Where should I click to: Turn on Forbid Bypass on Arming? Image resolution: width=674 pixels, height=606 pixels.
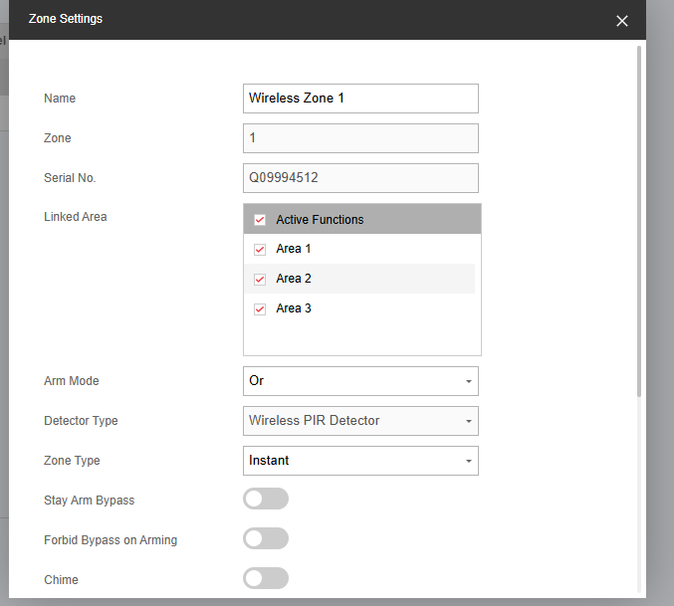[x=266, y=538]
